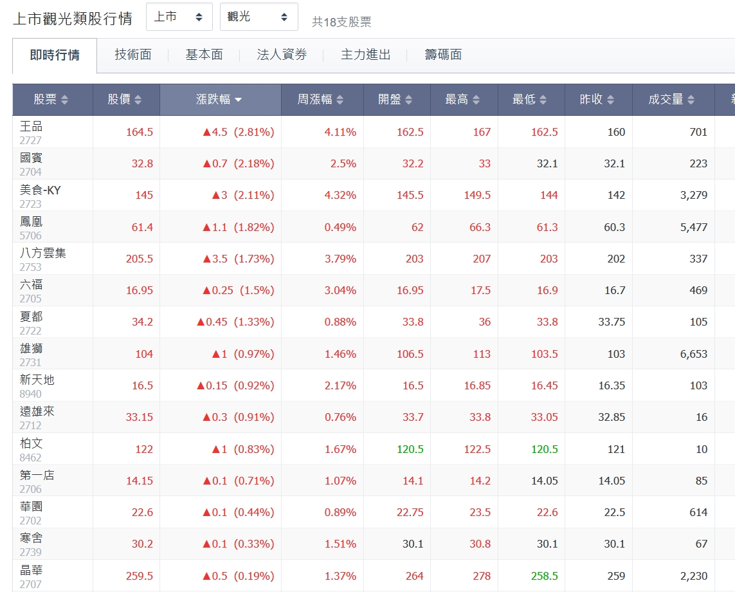Sort by 最高 column sort arrows
Viewport: 735px width, 592px height.
(x=476, y=100)
